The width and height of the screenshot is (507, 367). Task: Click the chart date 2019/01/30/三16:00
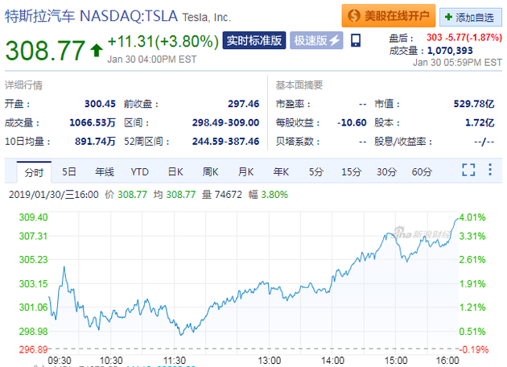click(x=54, y=194)
